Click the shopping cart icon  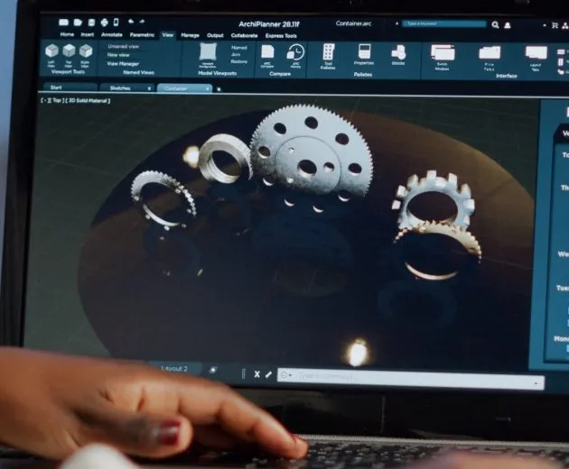click(x=555, y=25)
